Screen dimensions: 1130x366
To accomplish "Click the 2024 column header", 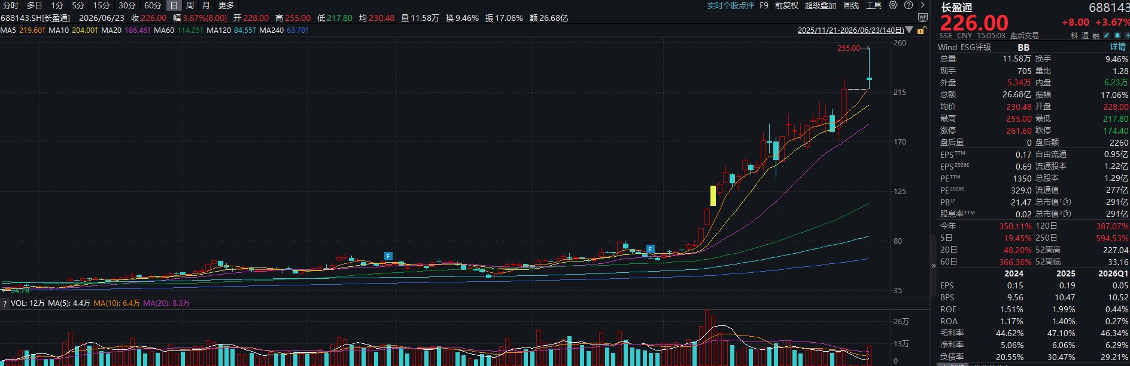I will tap(1013, 273).
